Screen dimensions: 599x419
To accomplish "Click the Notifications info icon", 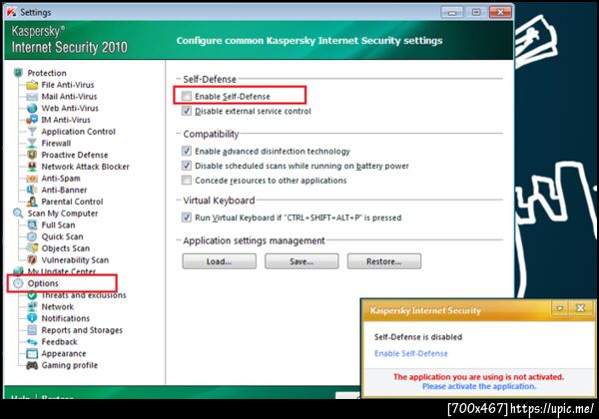I will pyautogui.click(x=32, y=318).
